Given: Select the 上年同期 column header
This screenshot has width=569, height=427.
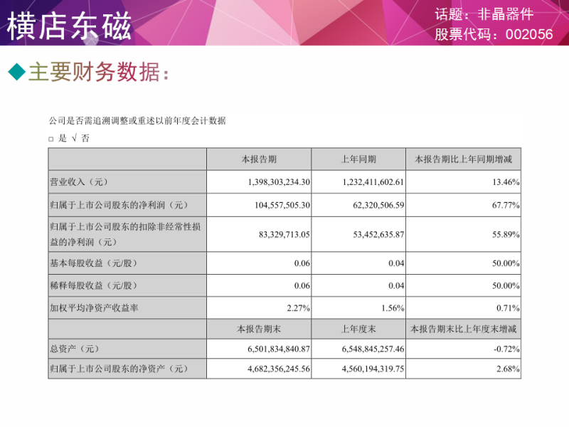Looking at the screenshot, I should [x=358, y=159].
